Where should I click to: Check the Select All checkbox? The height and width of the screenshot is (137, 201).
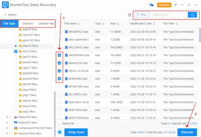59,124
